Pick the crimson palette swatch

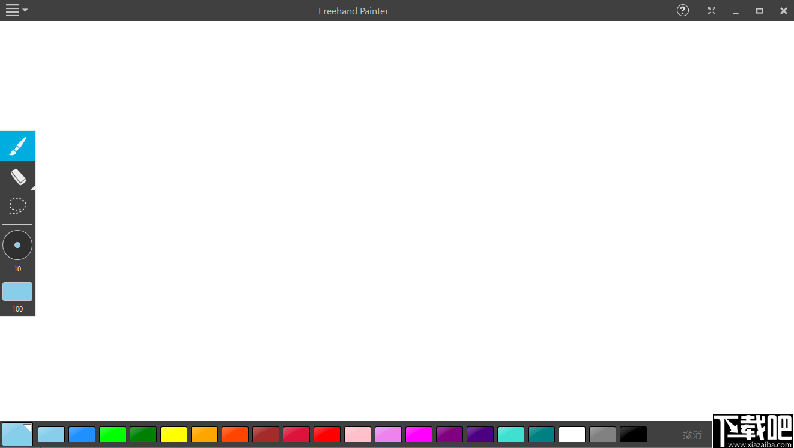point(297,434)
